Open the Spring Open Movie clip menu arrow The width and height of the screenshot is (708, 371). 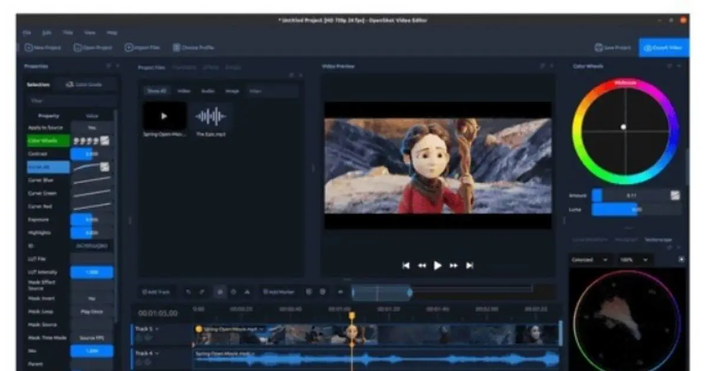tap(261, 329)
